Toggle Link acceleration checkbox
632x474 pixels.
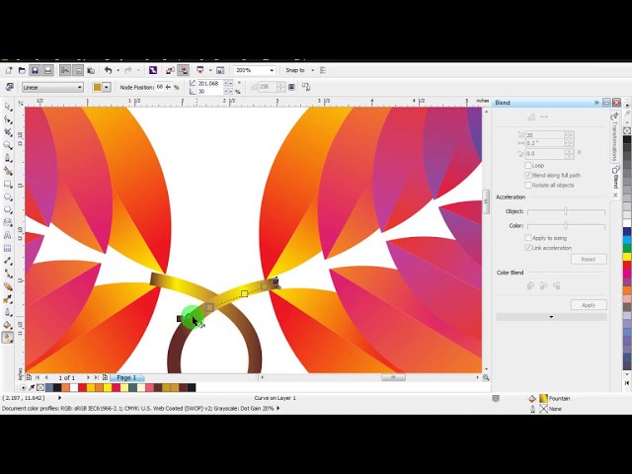[527, 248]
